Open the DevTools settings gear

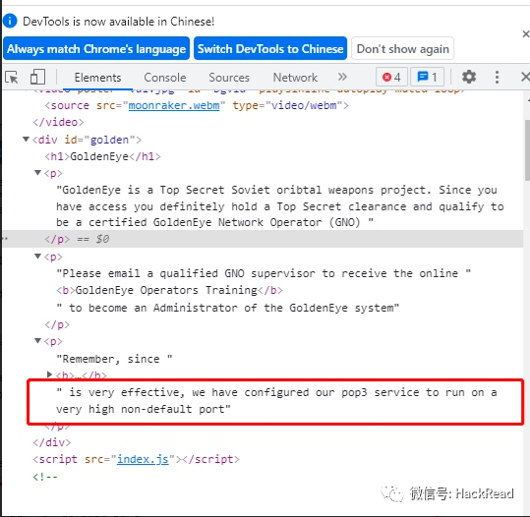[469, 77]
